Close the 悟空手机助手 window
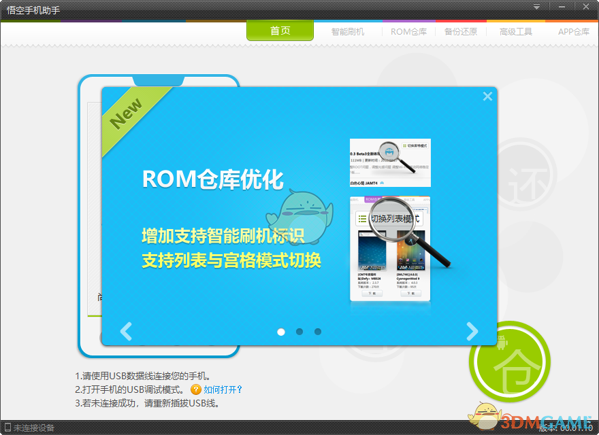The height and width of the screenshot is (435, 599). click(585, 7)
